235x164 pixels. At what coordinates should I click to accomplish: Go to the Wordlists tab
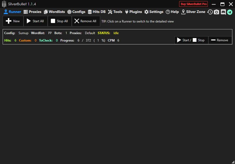coord(54,12)
